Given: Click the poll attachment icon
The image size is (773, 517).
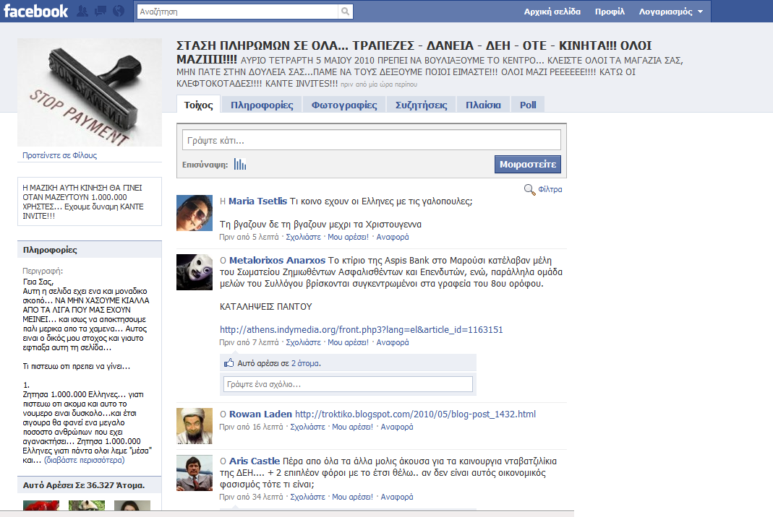Looking at the screenshot, I should 240,165.
